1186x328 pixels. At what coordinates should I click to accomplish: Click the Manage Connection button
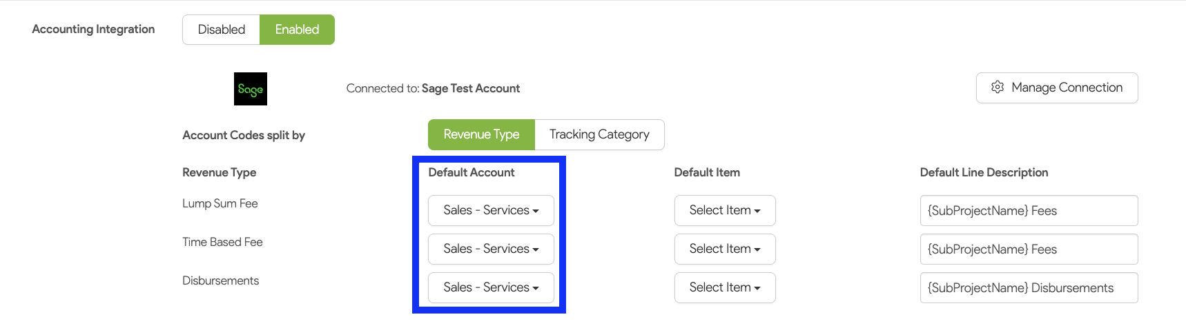1057,88
